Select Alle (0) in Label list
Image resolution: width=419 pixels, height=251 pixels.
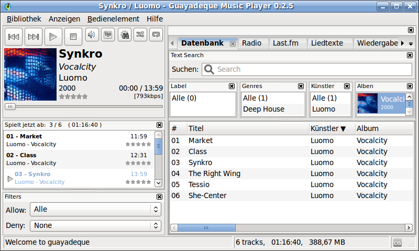[203, 98]
